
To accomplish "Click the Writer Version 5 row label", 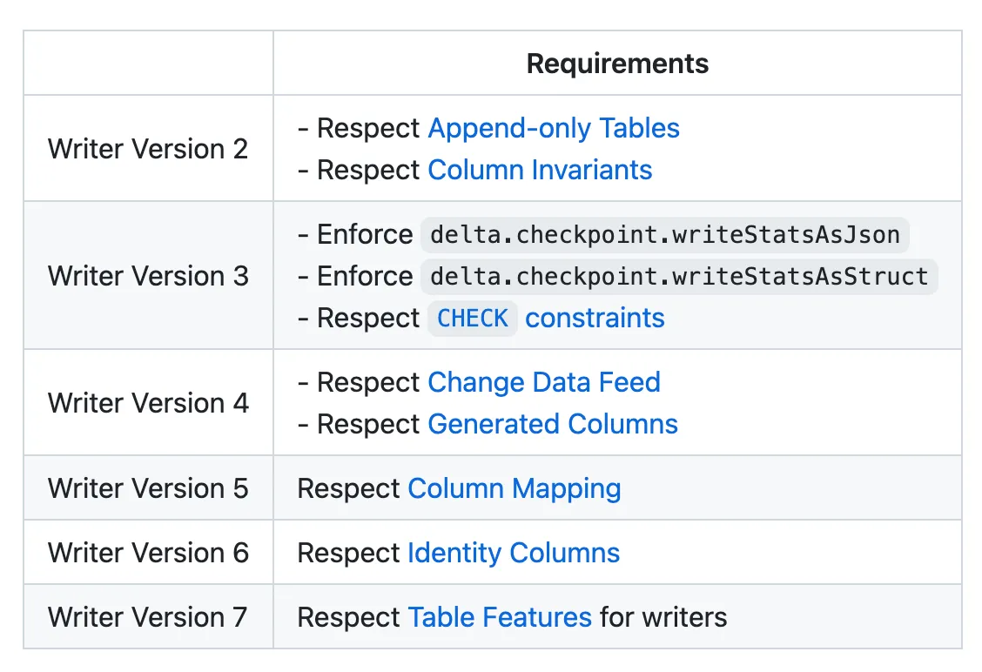I will pyautogui.click(x=148, y=488).
